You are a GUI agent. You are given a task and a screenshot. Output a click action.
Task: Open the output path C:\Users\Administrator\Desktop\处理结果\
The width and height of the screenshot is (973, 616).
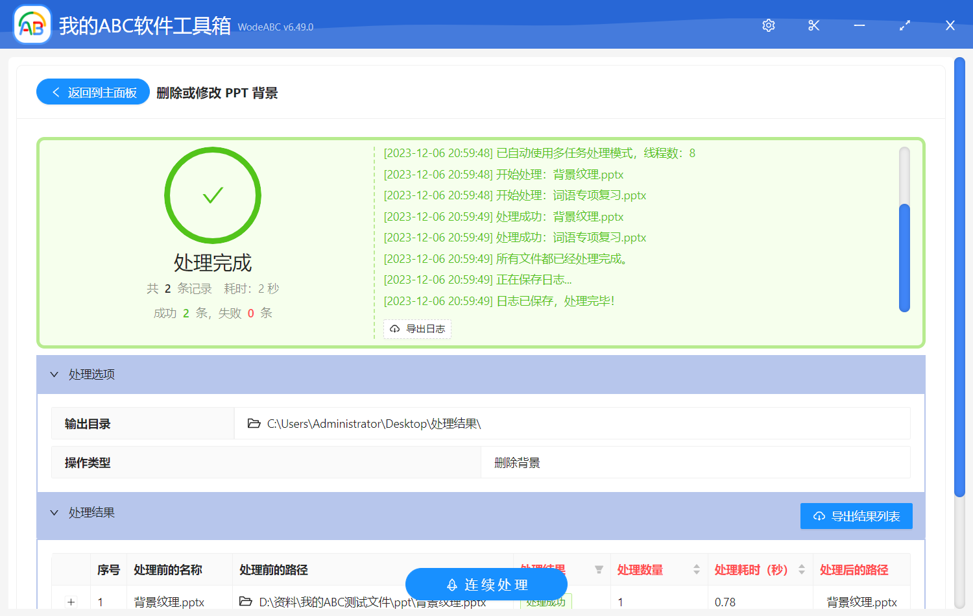374,424
